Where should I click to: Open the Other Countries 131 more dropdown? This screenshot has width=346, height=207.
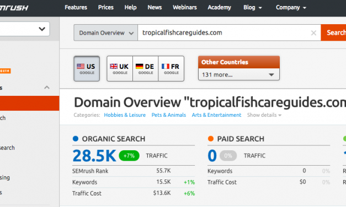[239, 75]
